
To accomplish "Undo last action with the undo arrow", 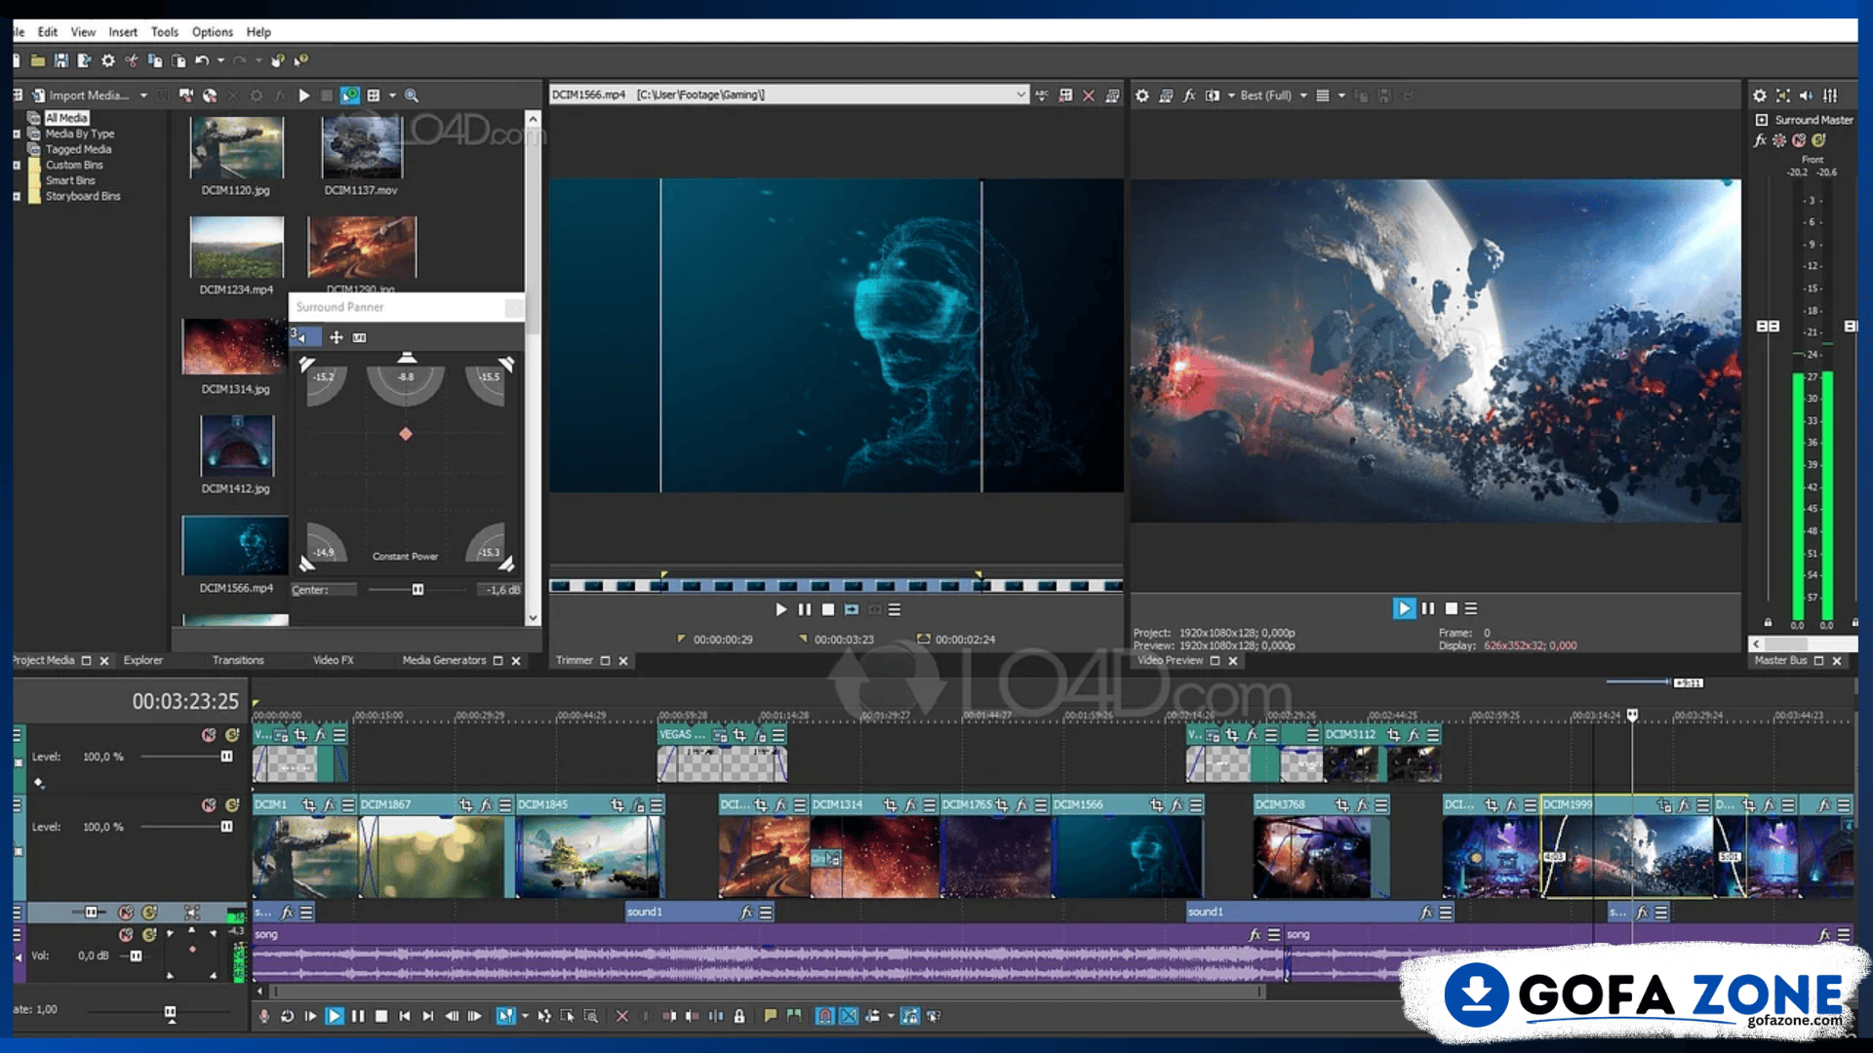I will point(201,60).
